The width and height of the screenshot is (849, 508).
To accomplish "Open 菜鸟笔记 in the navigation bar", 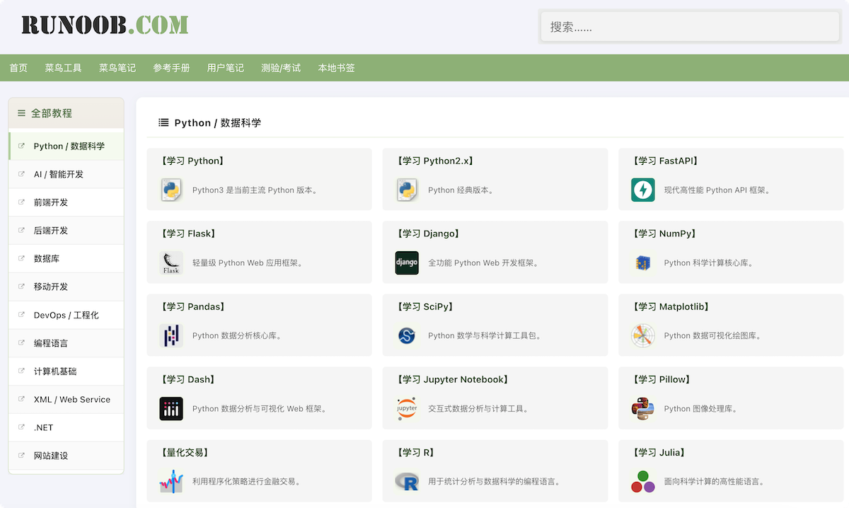I will (117, 68).
